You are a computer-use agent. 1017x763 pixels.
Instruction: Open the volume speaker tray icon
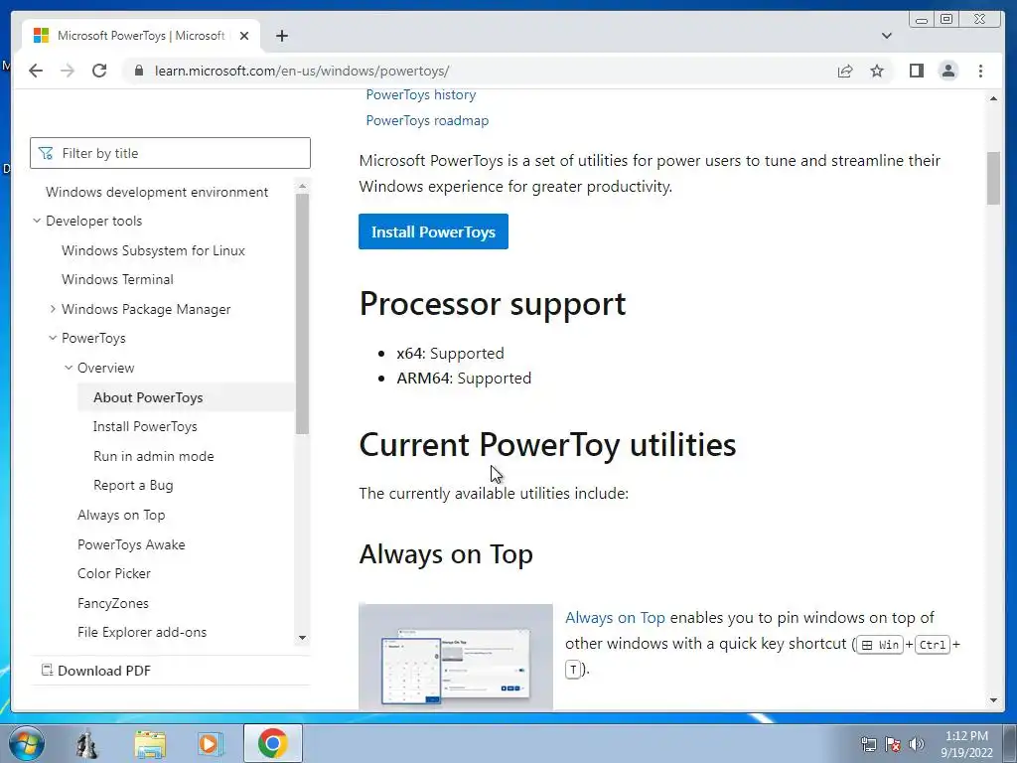pos(917,744)
